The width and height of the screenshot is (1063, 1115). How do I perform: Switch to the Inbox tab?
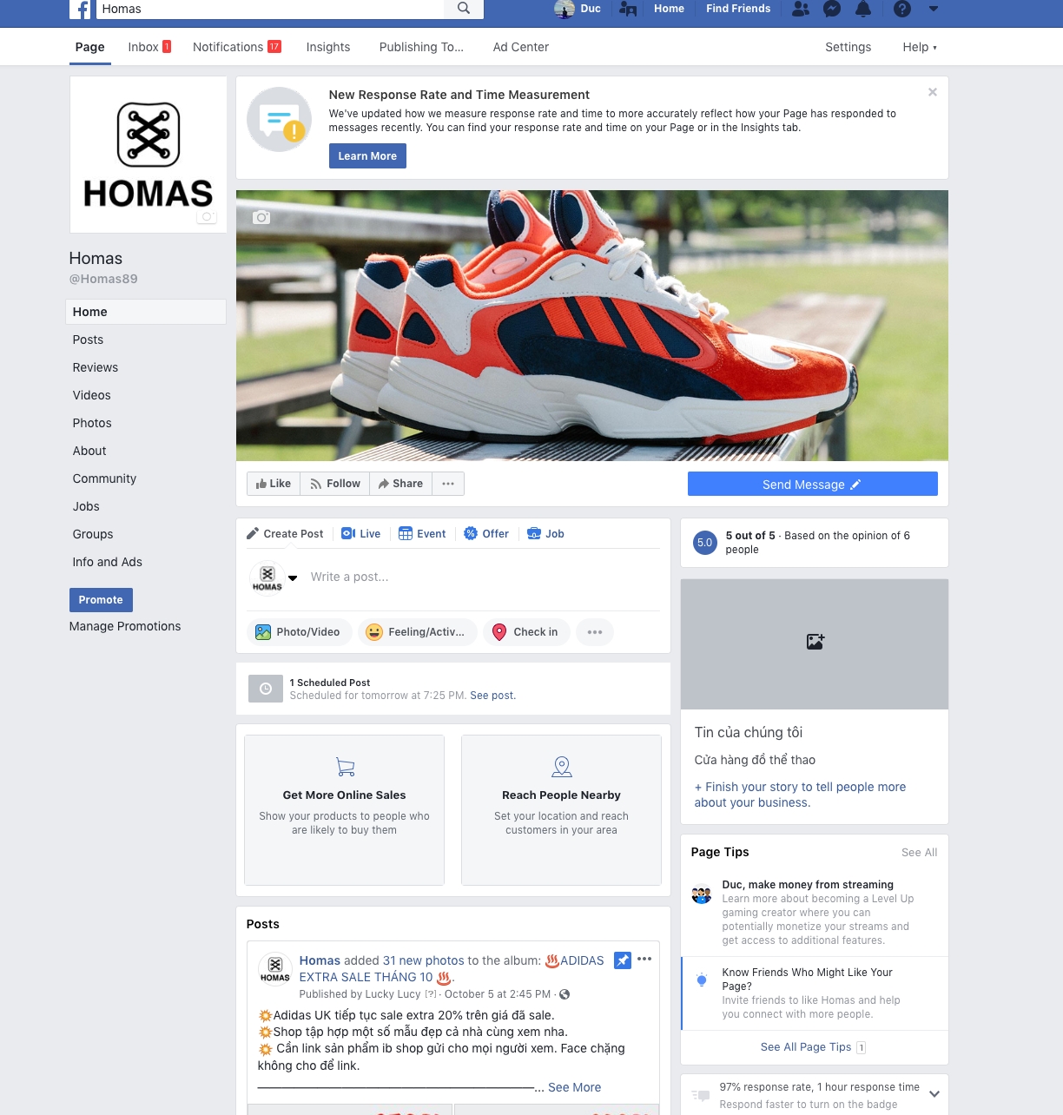click(149, 47)
